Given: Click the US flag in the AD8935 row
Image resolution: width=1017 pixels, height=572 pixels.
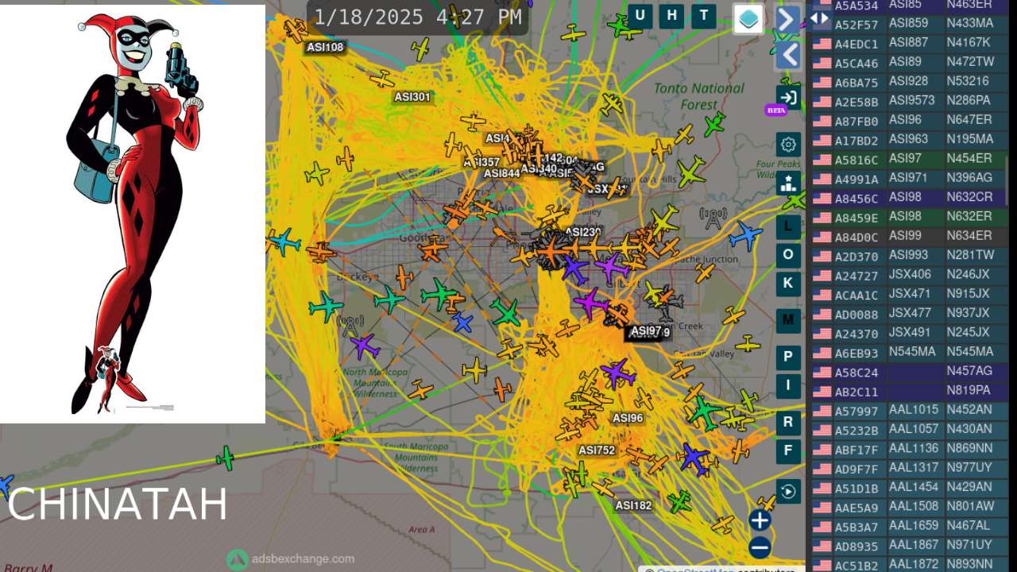Looking at the screenshot, I should 822,547.
